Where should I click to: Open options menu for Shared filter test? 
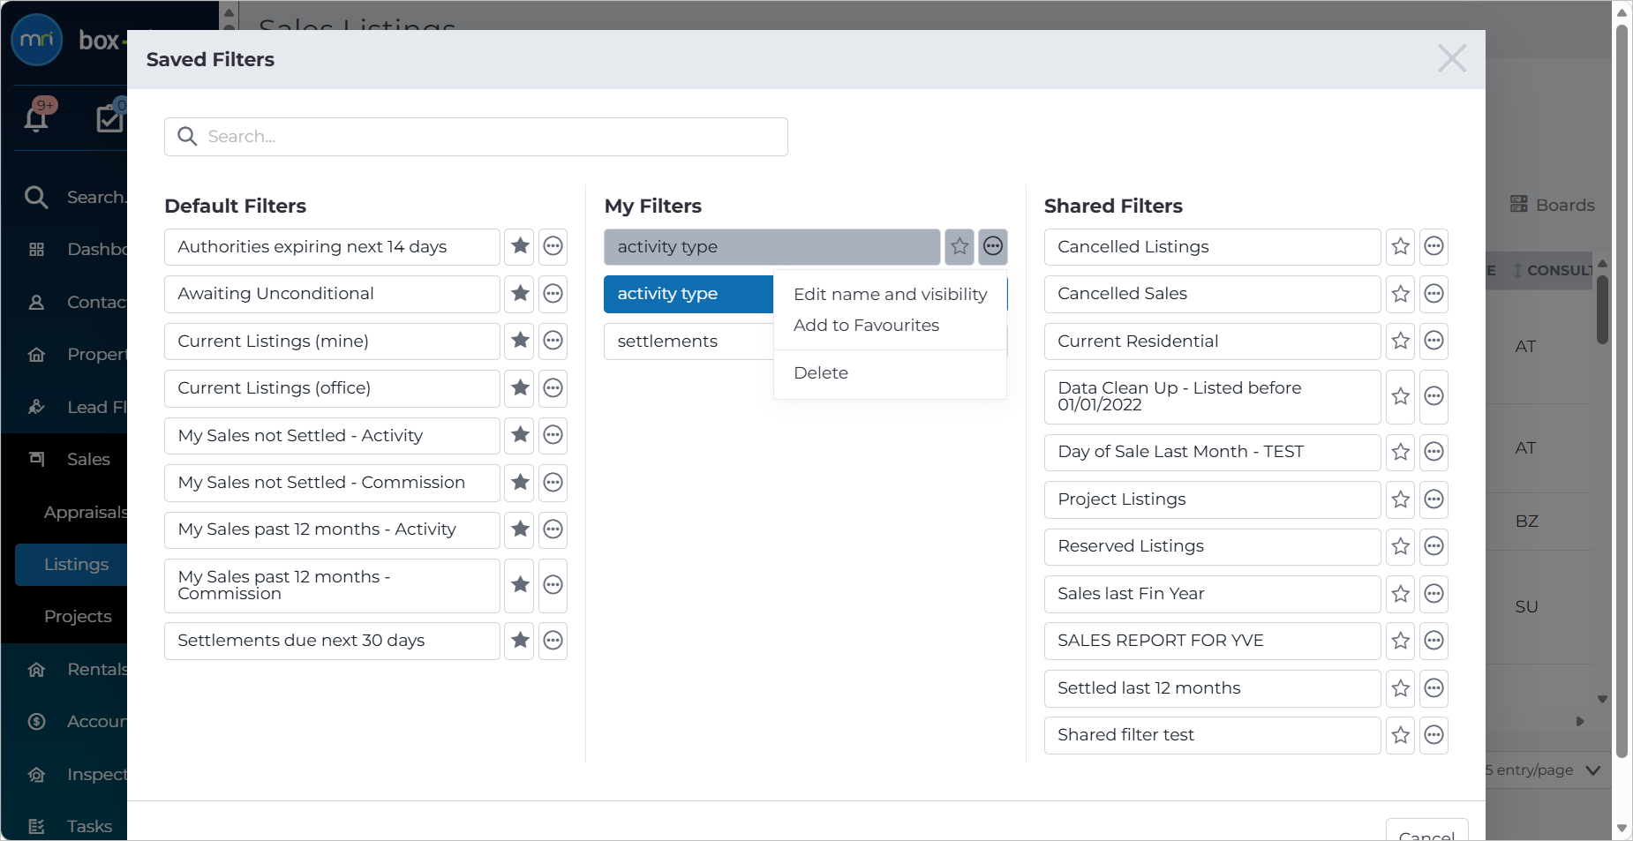tap(1434, 735)
